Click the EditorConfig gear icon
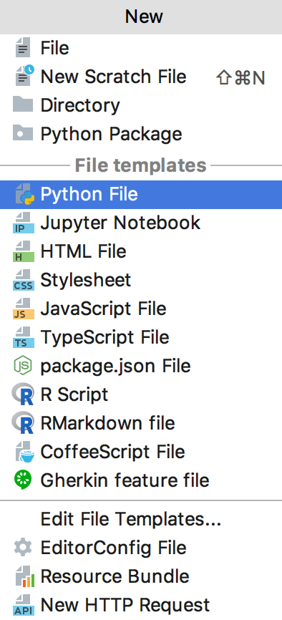This screenshot has width=282, height=620. pyautogui.click(x=23, y=548)
